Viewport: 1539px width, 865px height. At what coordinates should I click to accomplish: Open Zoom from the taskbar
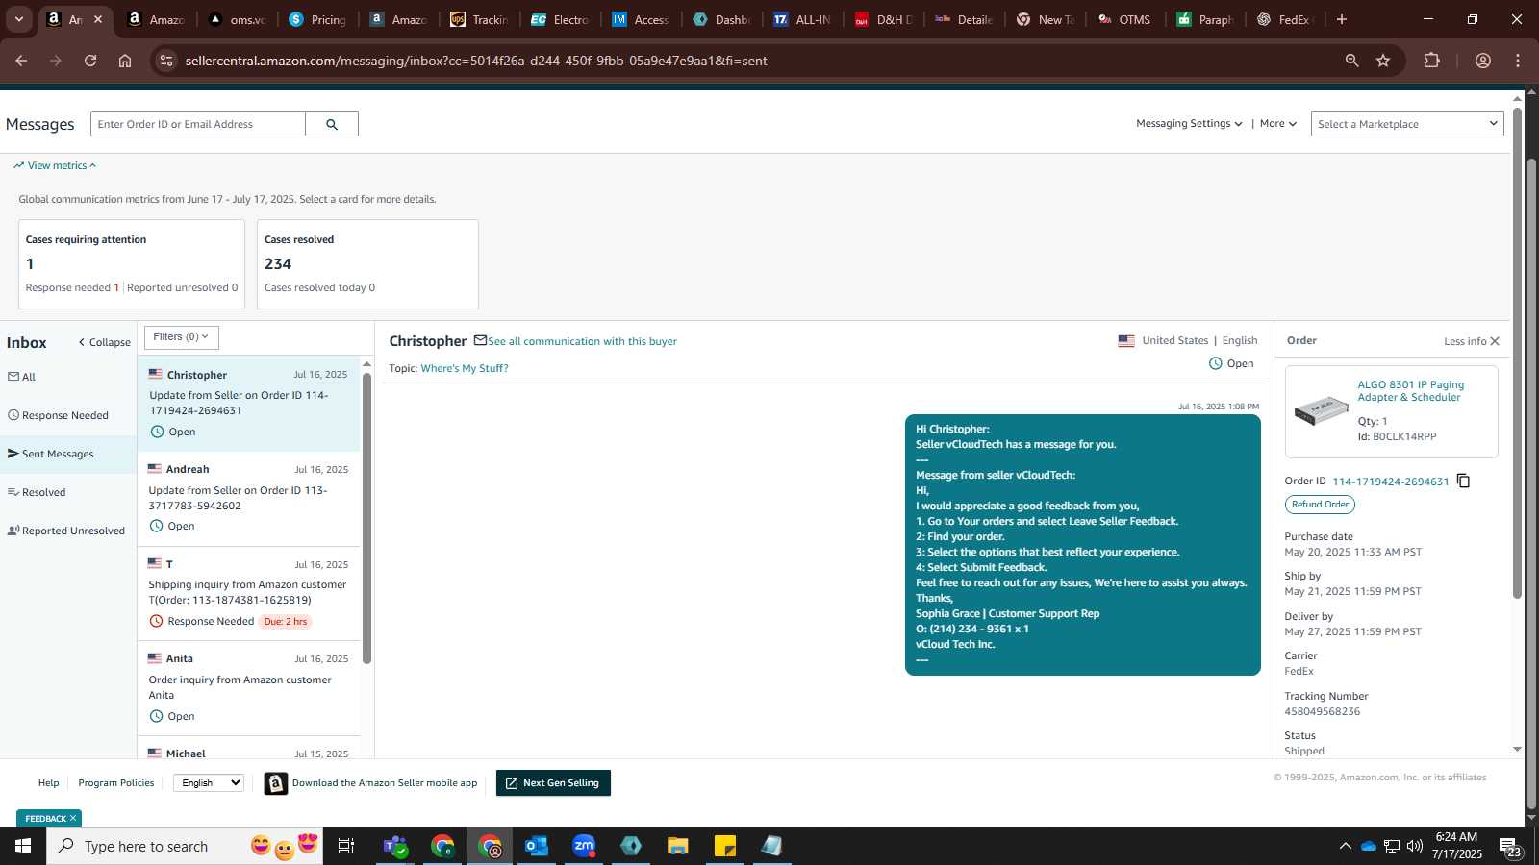[584, 846]
